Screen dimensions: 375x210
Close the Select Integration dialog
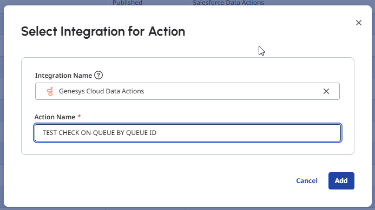pyautogui.click(x=359, y=23)
